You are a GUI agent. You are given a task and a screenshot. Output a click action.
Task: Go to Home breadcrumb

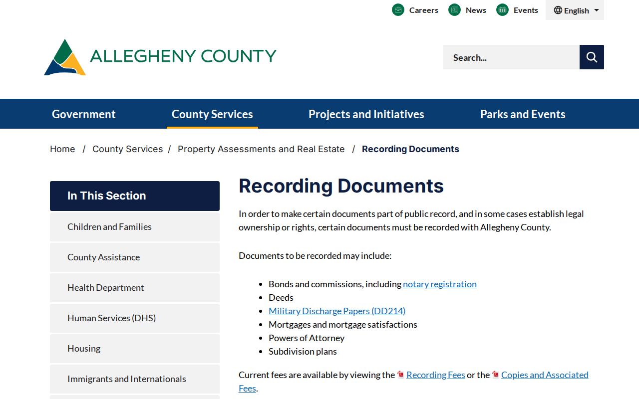[x=62, y=149]
